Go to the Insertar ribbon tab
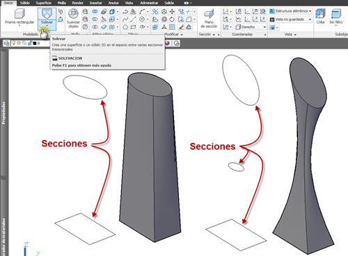Viewport: 348px width, 256px height. (x=96, y=3)
